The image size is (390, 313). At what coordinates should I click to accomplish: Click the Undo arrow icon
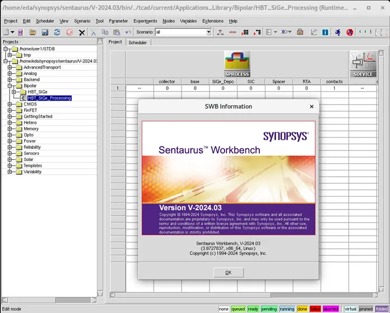(128, 32)
